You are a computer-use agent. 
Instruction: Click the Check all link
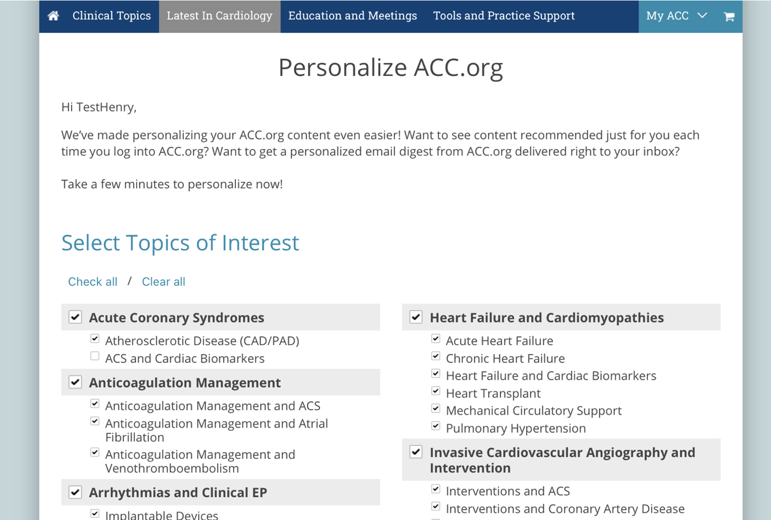coord(93,282)
